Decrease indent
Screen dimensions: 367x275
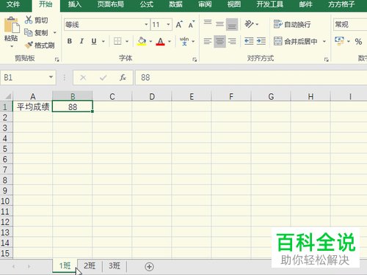[x=249, y=41]
